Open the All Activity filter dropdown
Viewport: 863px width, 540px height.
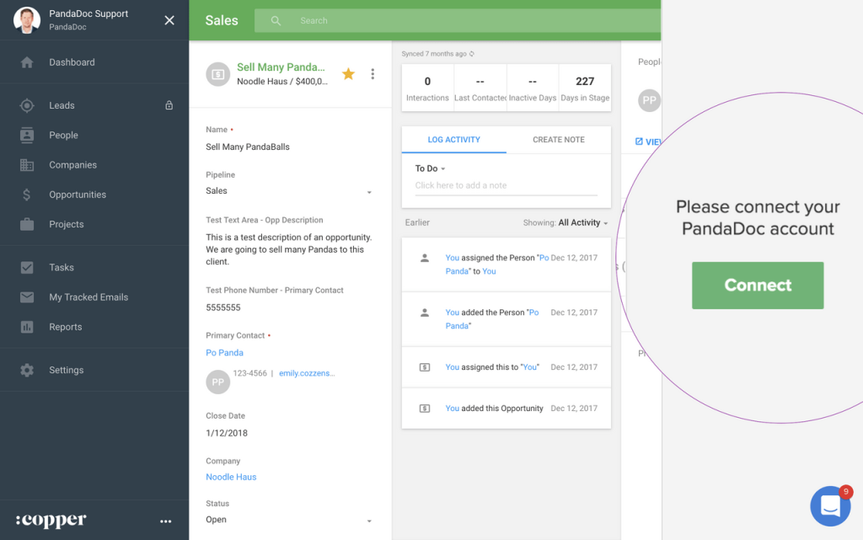[x=583, y=223]
